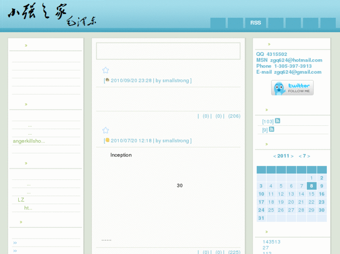The height and width of the screenshot is (254, 340).
Task: Click the QQ 4315502 text
Action: tap(271, 54)
